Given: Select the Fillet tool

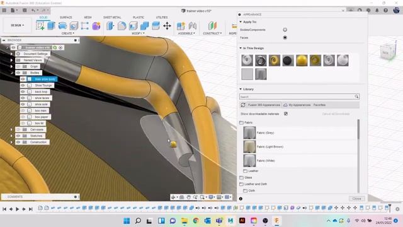Looking at the screenshot, I should pyautogui.click(x=122, y=26).
